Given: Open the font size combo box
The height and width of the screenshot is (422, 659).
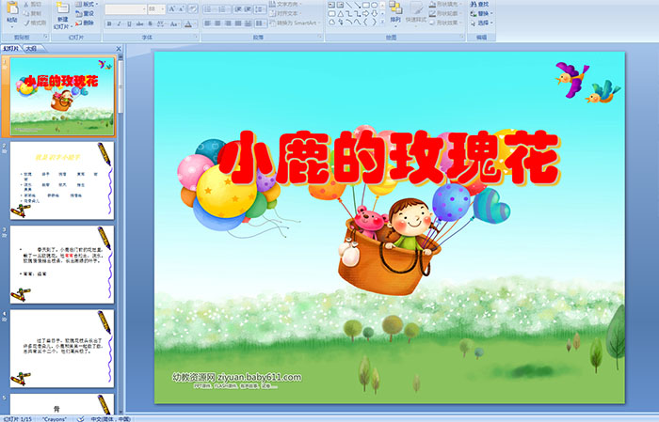Looking at the screenshot, I should pos(156,9).
